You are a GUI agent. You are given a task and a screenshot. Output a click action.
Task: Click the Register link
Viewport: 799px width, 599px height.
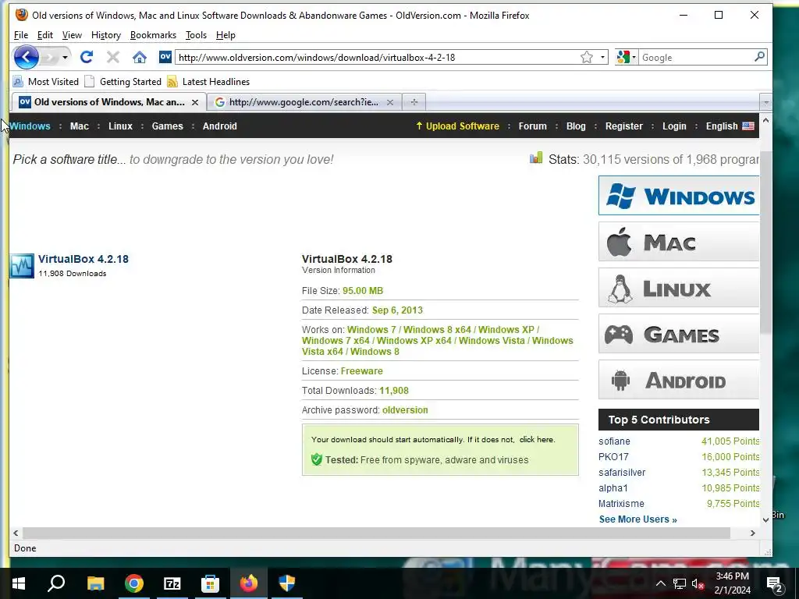[623, 126]
